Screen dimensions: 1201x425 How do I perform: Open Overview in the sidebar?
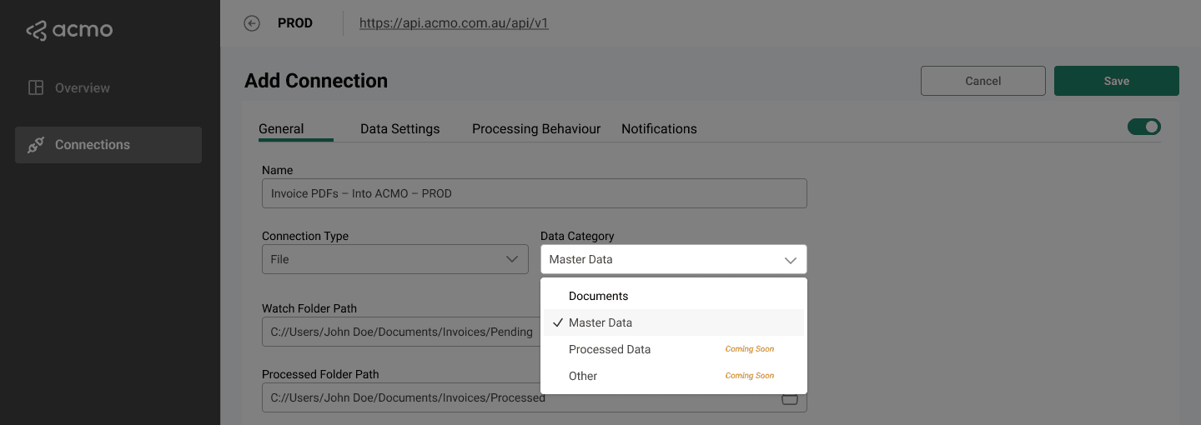tap(108, 87)
